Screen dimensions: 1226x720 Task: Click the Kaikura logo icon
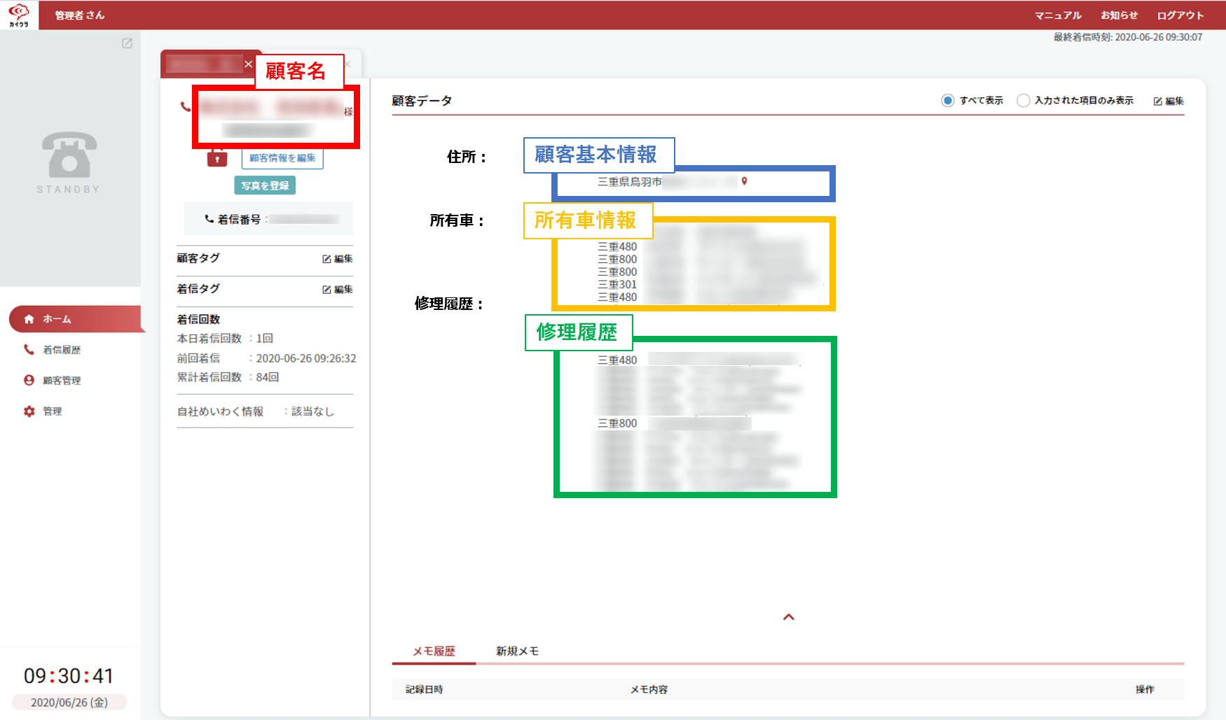click(19, 15)
